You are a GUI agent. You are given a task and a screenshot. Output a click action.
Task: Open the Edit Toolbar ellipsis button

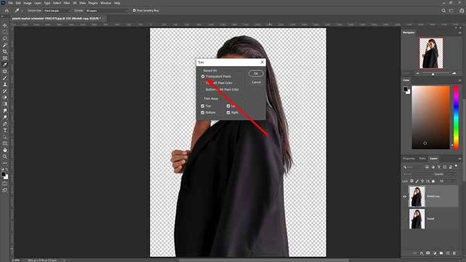[x=5, y=163]
